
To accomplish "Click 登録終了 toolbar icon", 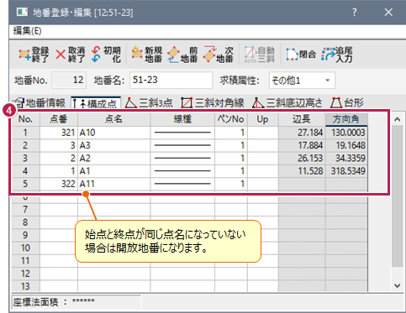I will coord(34,55).
